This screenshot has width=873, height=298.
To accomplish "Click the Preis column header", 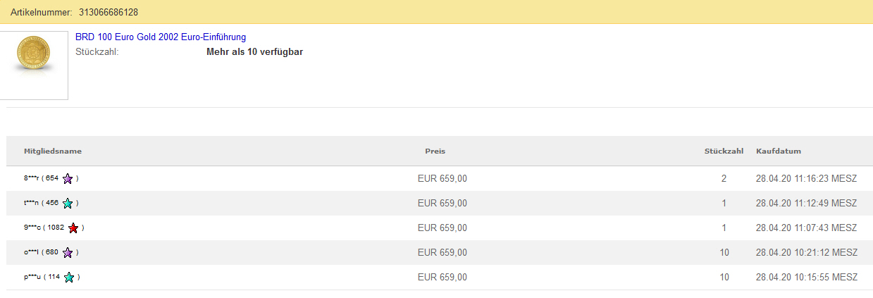I will pyautogui.click(x=435, y=151).
